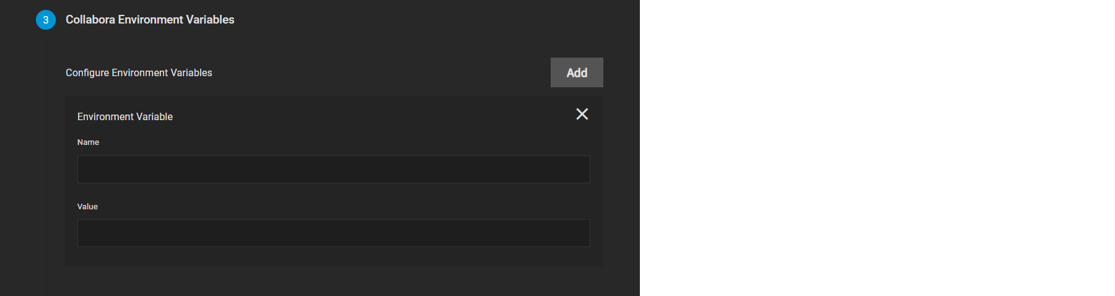The width and height of the screenshot is (1115, 296).
Task: Focus the variable name text box
Action: (333, 169)
